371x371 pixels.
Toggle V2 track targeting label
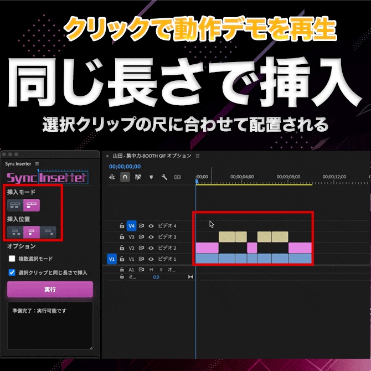pos(131,248)
